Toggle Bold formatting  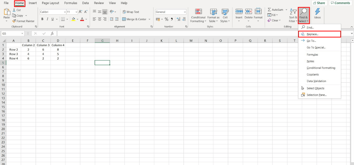click(x=42, y=19)
